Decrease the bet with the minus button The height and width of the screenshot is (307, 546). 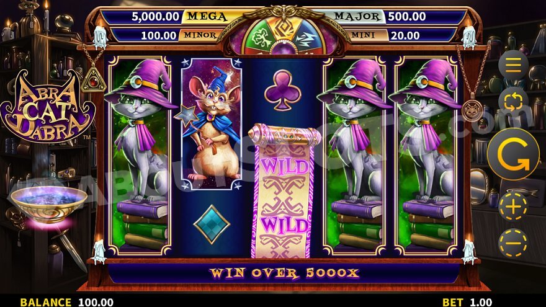(513, 242)
